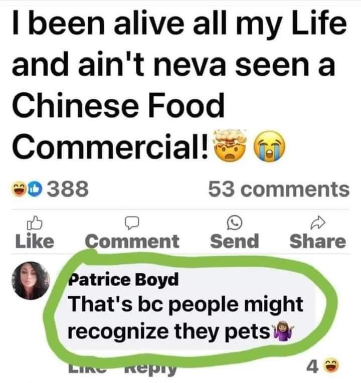Click the laughing reaction on the comment
This screenshot has width=361, height=383.
[331, 365]
